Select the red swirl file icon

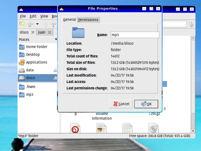click(75, 129)
